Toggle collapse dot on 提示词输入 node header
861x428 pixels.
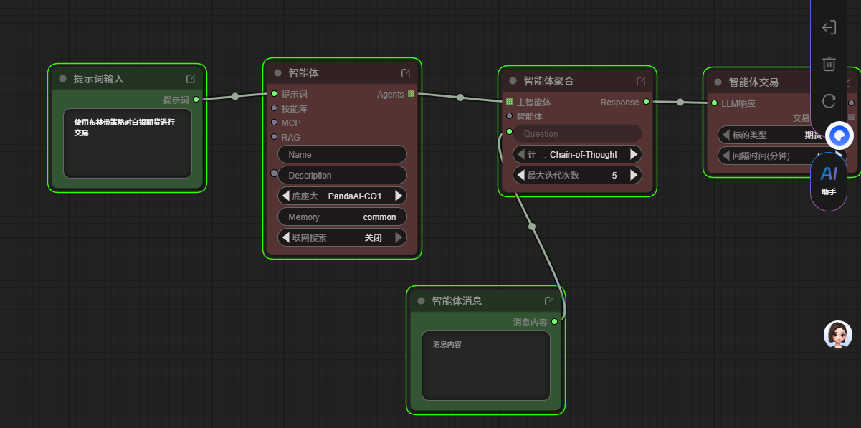(62, 79)
